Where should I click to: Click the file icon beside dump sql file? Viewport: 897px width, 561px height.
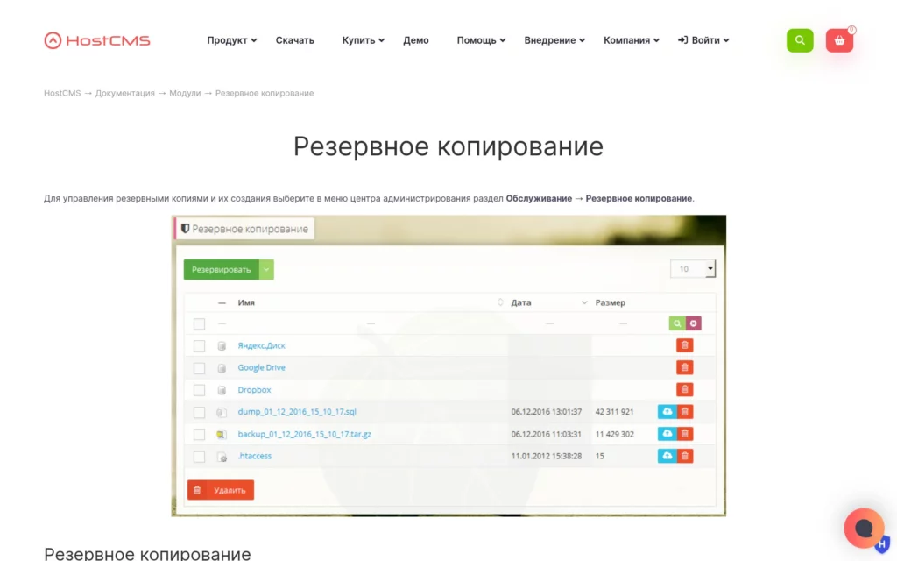(x=222, y=412)
